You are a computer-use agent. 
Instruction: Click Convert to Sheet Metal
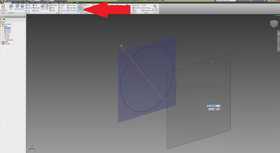pos(155,8)
